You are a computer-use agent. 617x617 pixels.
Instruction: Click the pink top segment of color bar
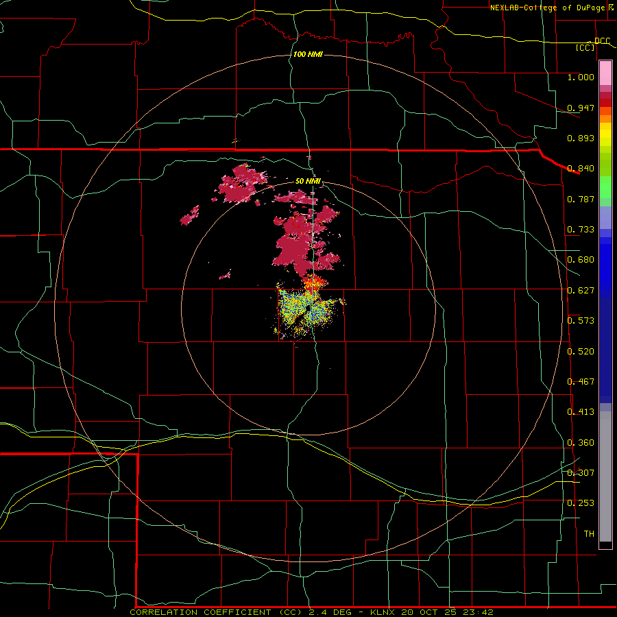coord(605,73)
